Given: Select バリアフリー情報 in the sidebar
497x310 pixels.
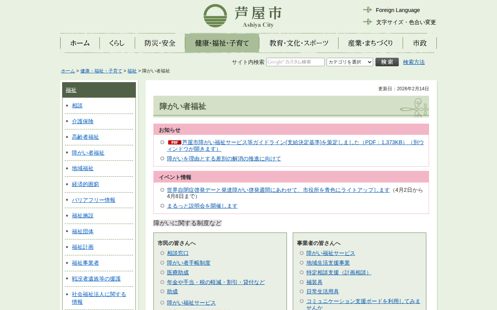Looking at the screenshot, I should pyautogui.click(x=94, y=200).
